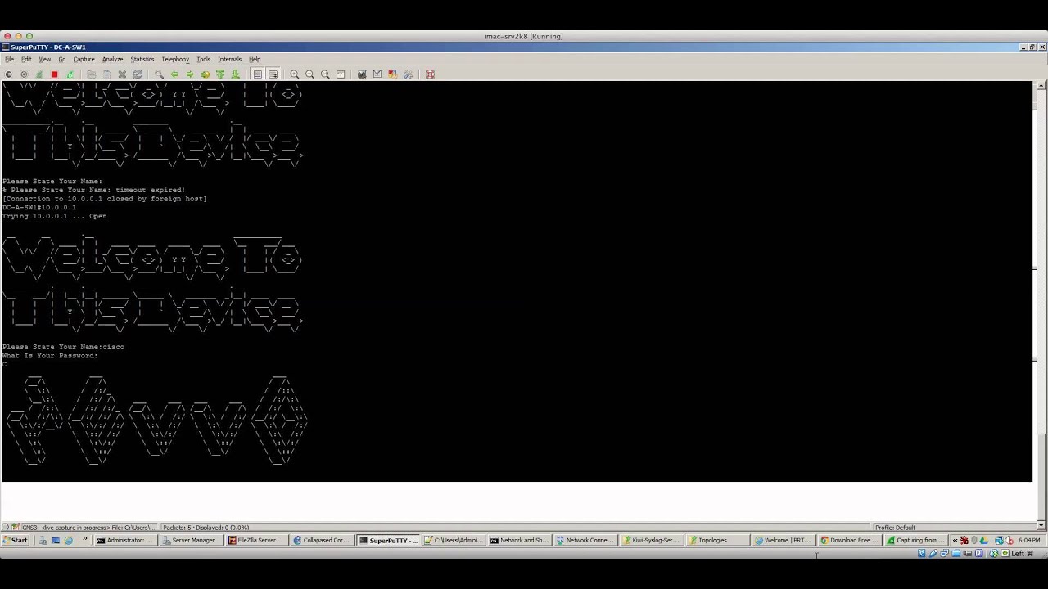Click the close capture file X icon

(122, 74)
